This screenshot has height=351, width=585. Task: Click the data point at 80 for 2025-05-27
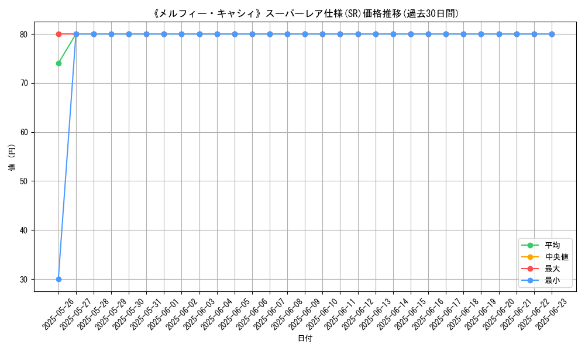coord(76,35)
